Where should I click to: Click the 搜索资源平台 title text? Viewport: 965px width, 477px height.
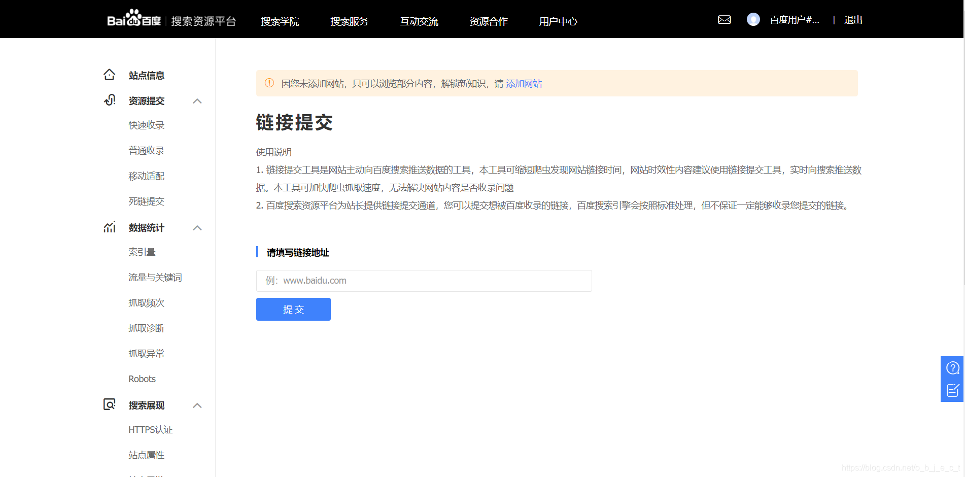pos(203,21)
